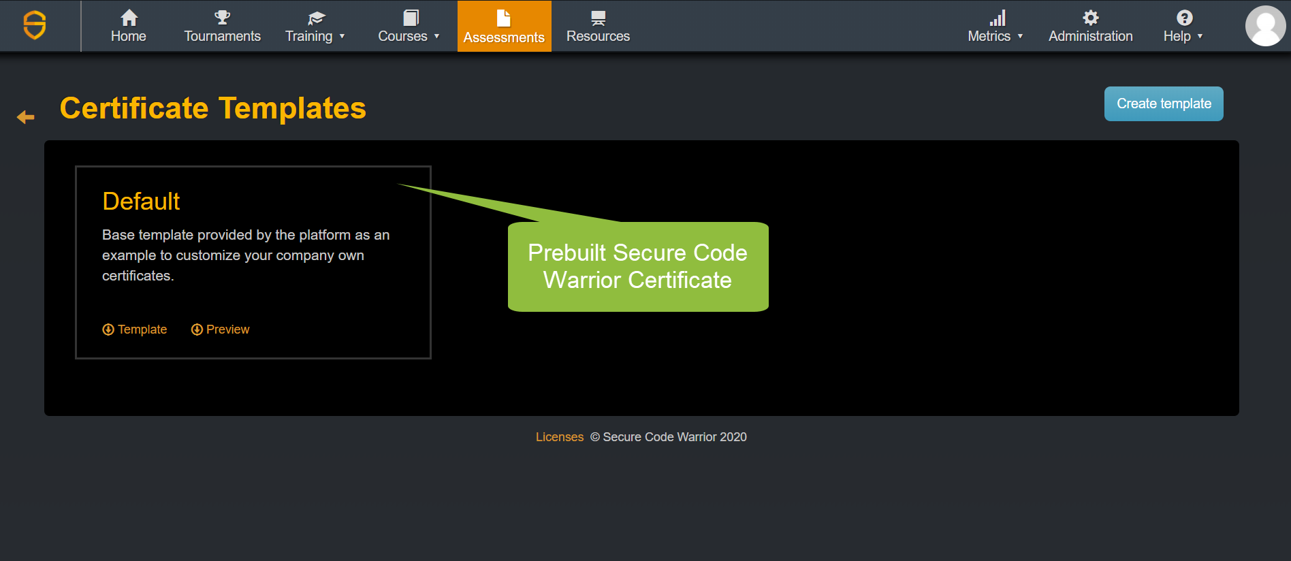1291x561 pixels.
Task: Expand the Courses dropdown arrow
Action: pyautogui.click(x=436, y=37)
